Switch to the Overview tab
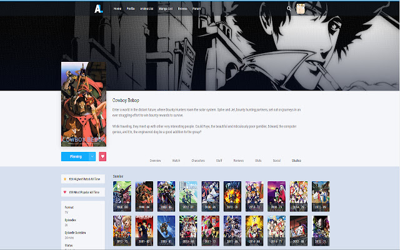 tap(155, 161)
